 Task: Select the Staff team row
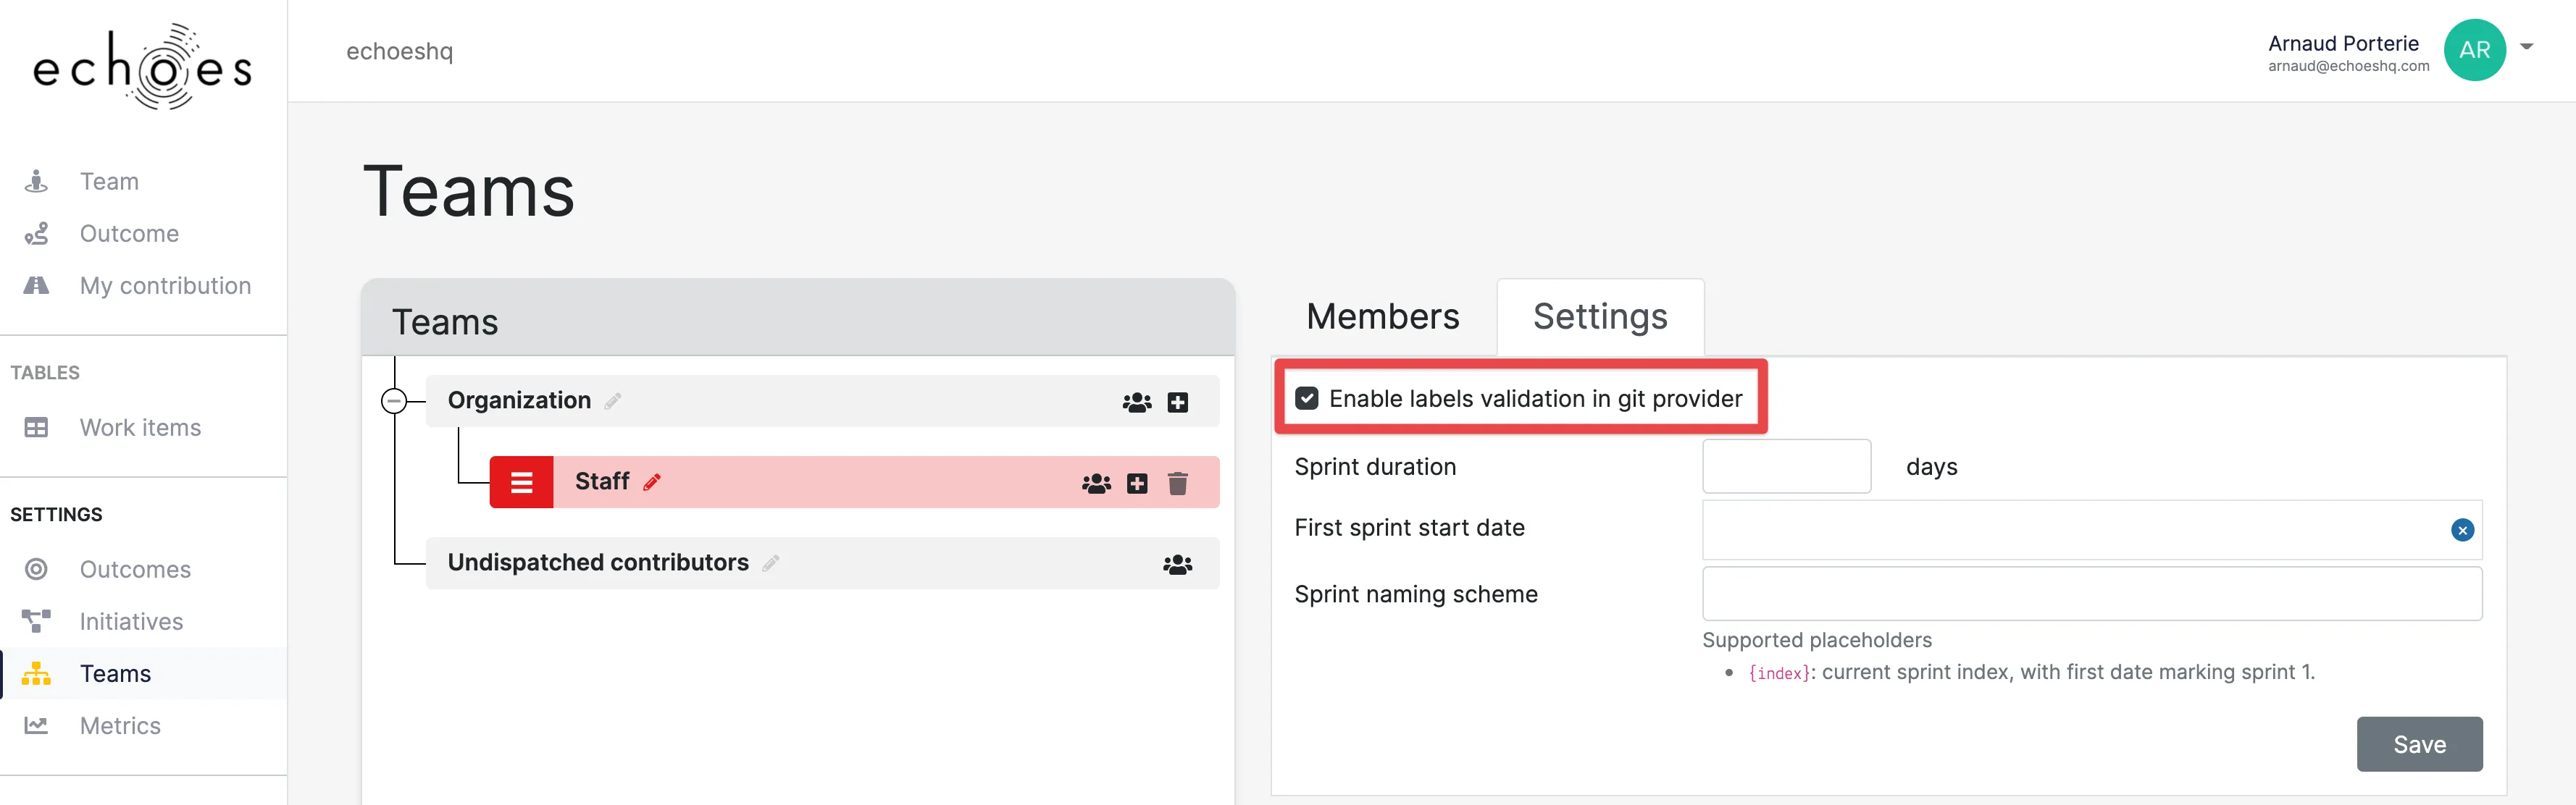click(x=854, y=482)
